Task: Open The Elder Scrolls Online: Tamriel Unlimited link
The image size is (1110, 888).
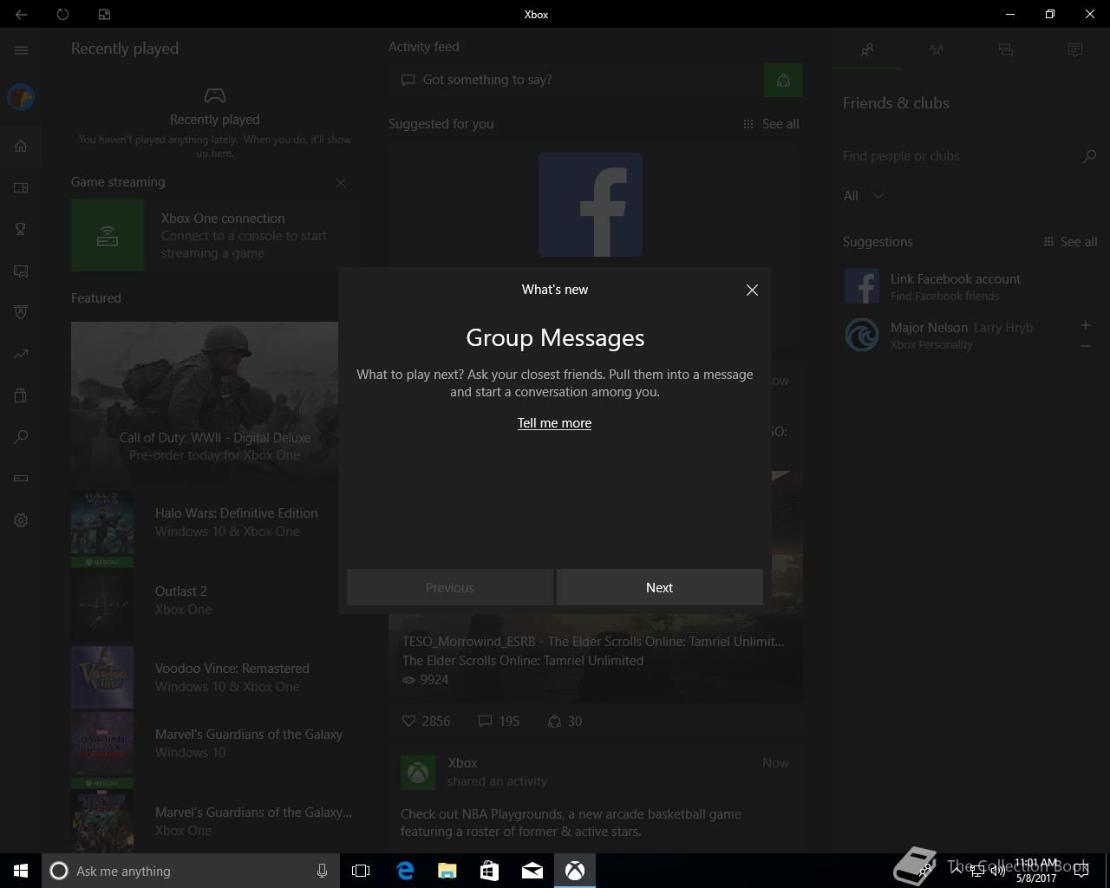Action: 523,661
